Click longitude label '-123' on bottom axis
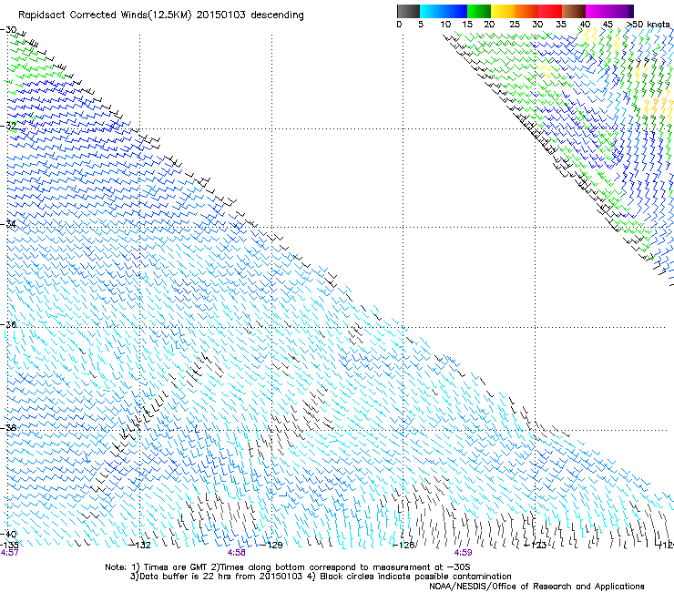 tap(536, 545)
